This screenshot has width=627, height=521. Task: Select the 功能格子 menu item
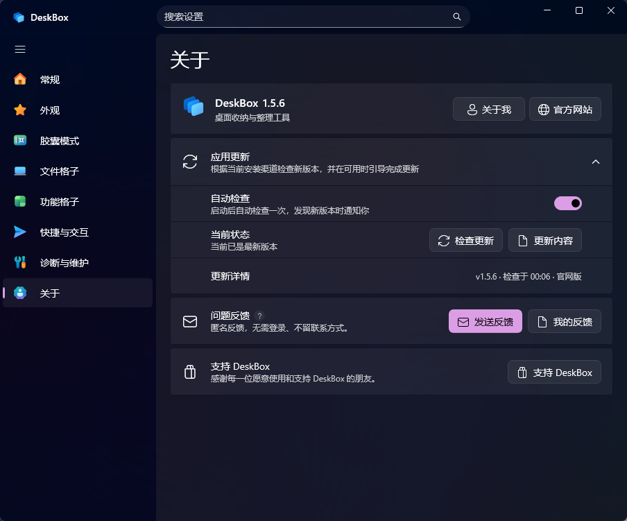78,201
